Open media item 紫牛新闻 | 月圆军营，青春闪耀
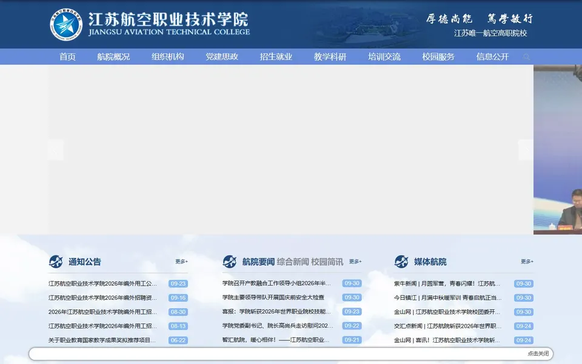The height and width of the screenshot is (364, 582). pos(447,283)
